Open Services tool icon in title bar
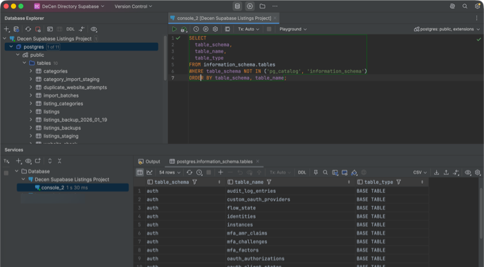484x267 pixels. (x=250, y=6)
